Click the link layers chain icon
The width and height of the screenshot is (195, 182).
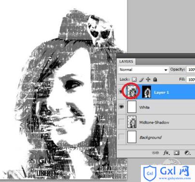[155, 153]
